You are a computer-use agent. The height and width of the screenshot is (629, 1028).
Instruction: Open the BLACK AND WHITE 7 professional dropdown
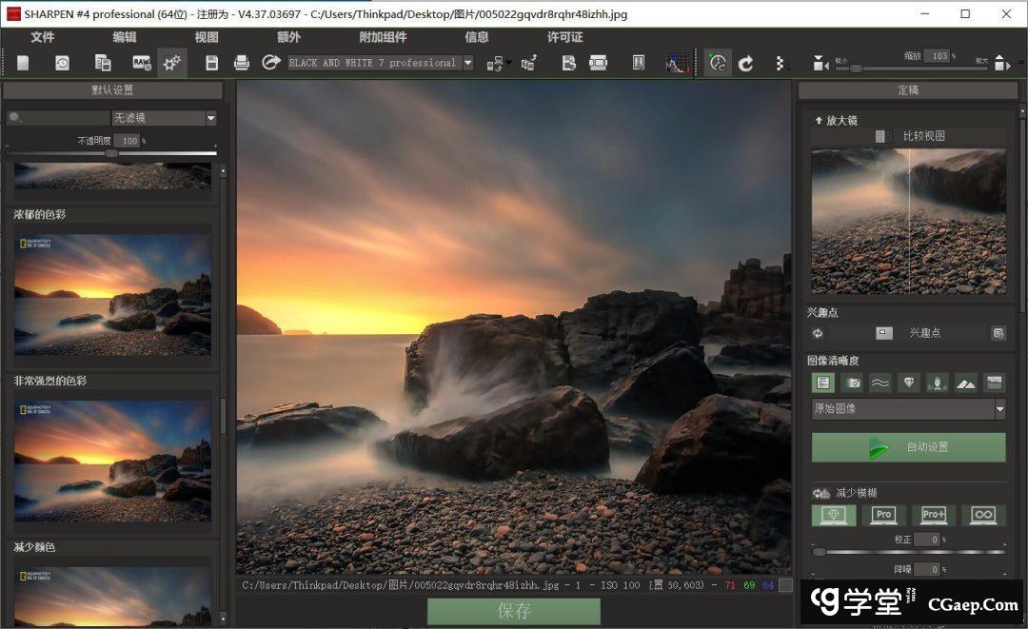pyautogui.click(x=467, y=63)
